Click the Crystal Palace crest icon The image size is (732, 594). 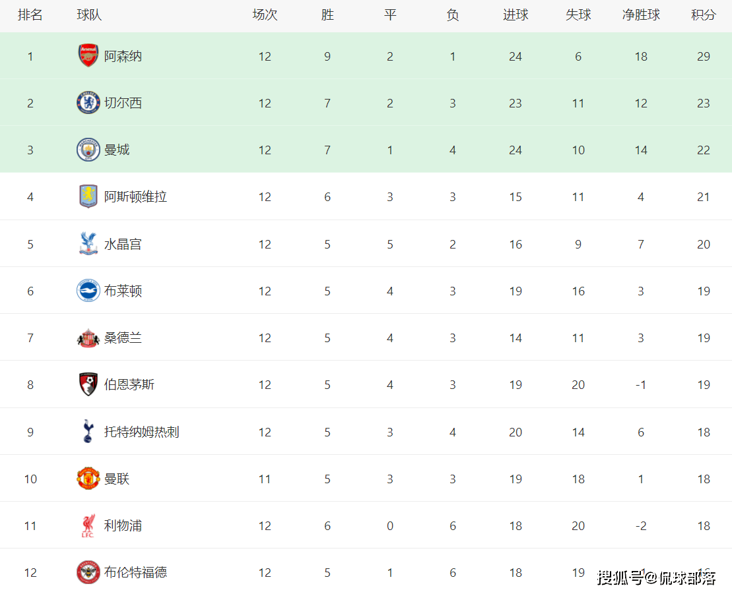point(88,244)
